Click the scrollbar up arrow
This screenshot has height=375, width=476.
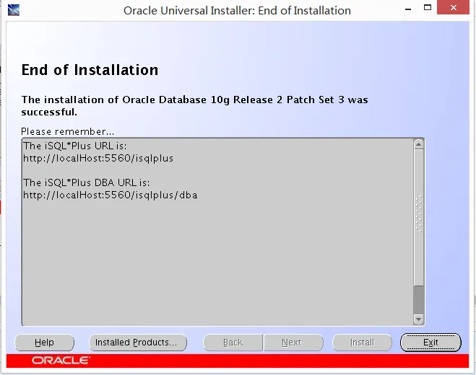[x=419, y=144]
